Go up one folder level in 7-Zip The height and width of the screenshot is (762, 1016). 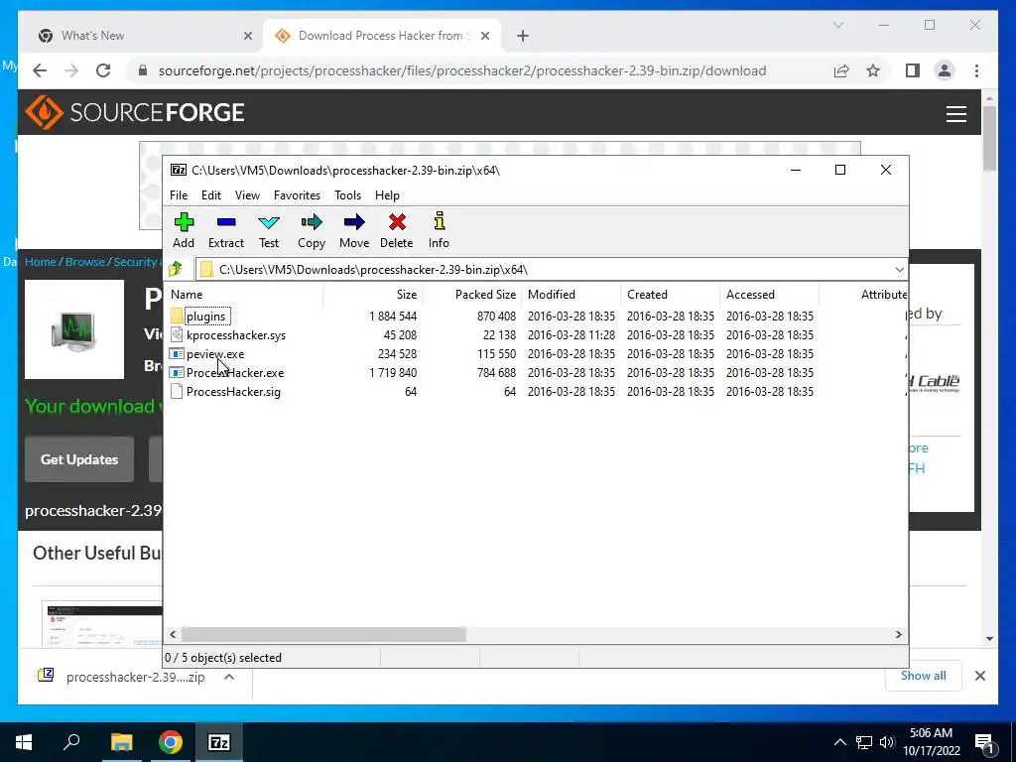pos(176,269)
